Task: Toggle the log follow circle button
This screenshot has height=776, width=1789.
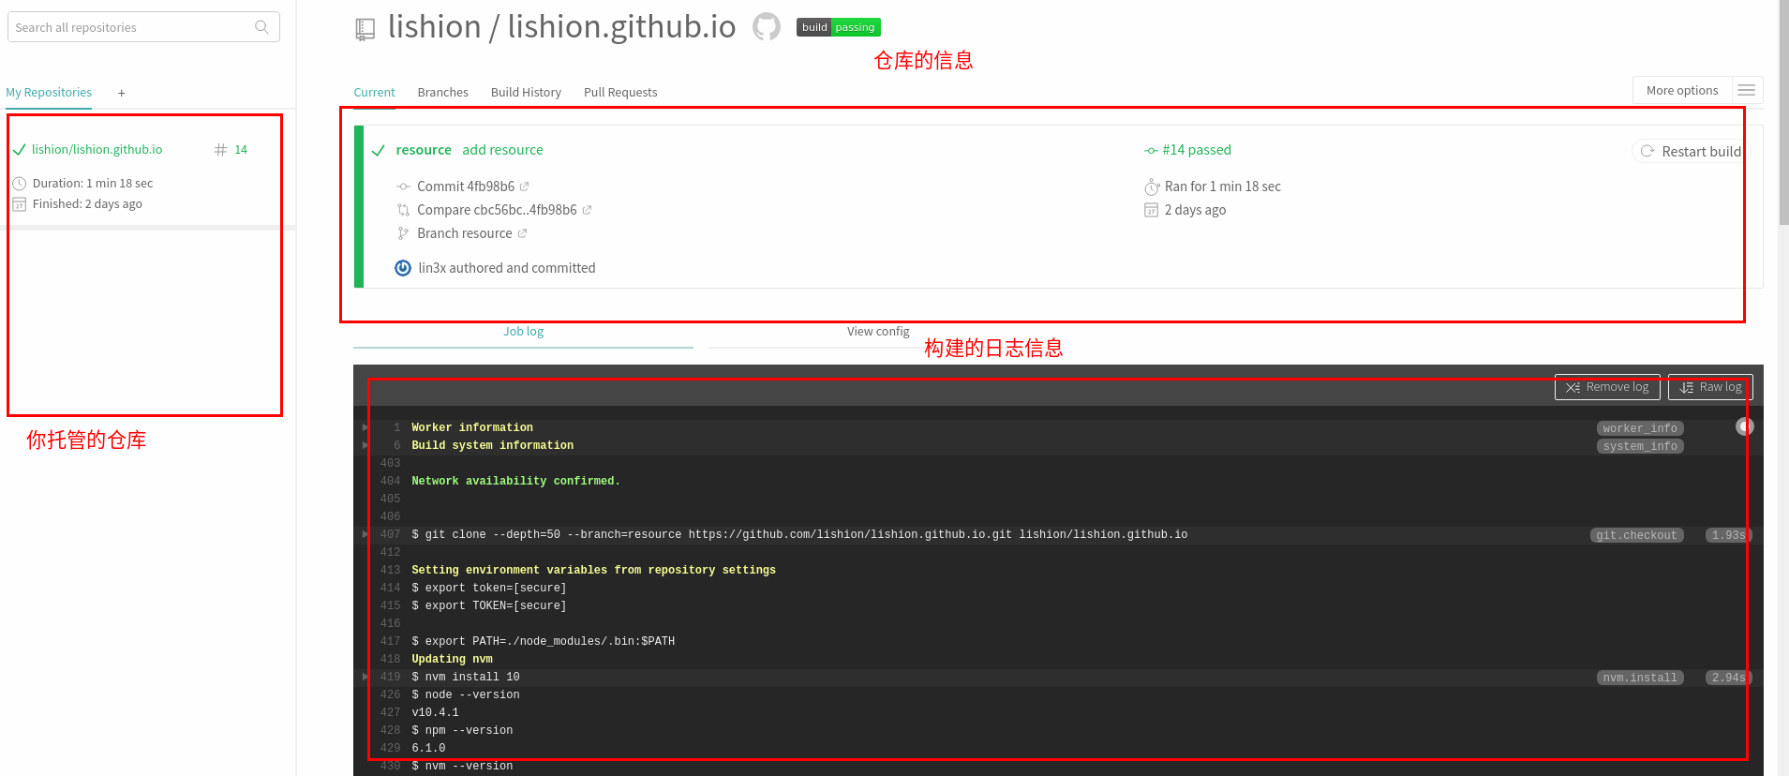Action: [x=1744, y=426]
